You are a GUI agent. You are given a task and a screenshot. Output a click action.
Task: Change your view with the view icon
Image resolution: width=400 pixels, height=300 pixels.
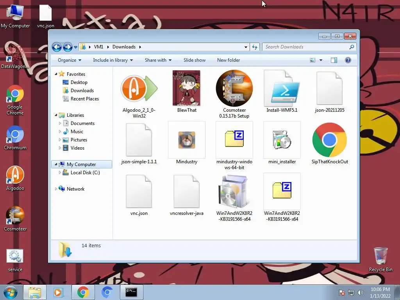(x=312, y=60)
